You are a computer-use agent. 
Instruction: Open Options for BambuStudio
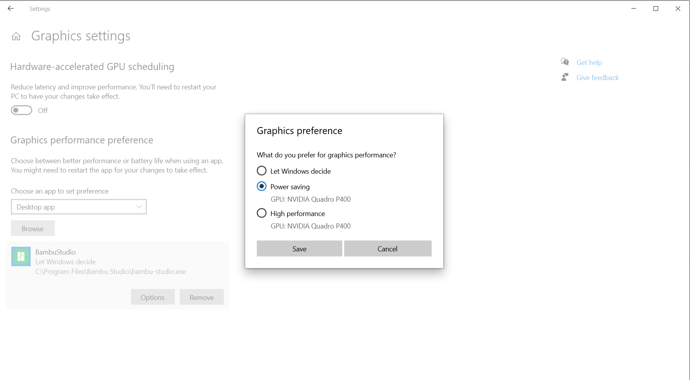click(x=153, y=297)
